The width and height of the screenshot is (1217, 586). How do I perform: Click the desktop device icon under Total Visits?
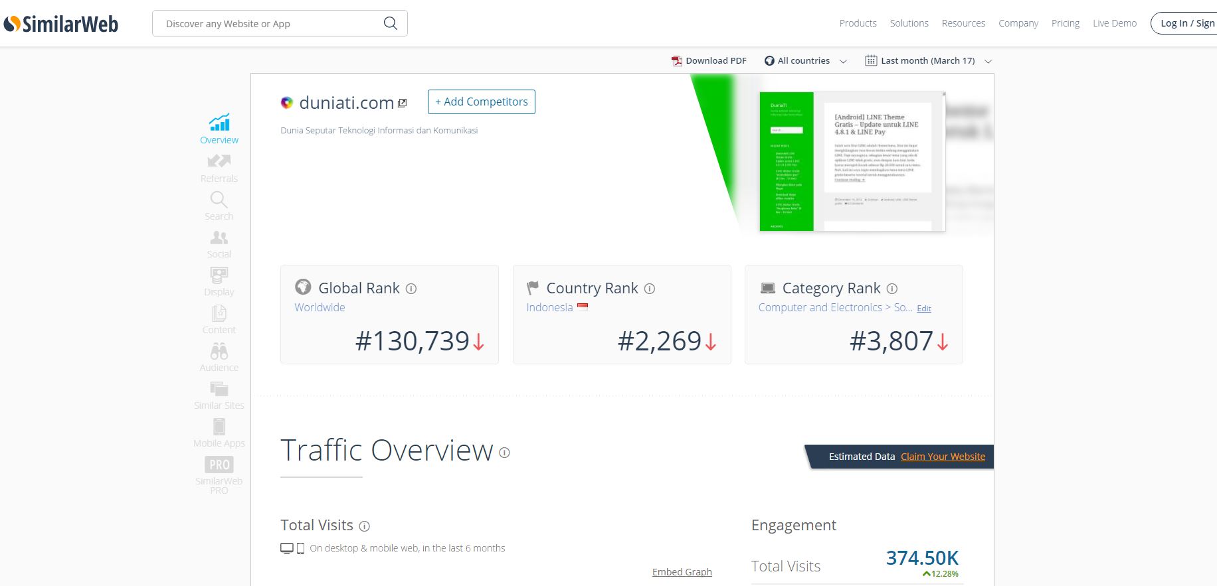point(287,548)
